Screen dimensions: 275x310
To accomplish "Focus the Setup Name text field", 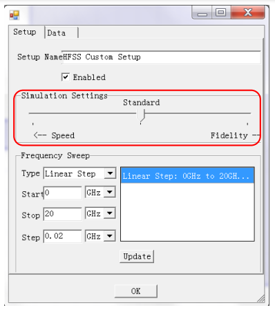I will [161, 57].
